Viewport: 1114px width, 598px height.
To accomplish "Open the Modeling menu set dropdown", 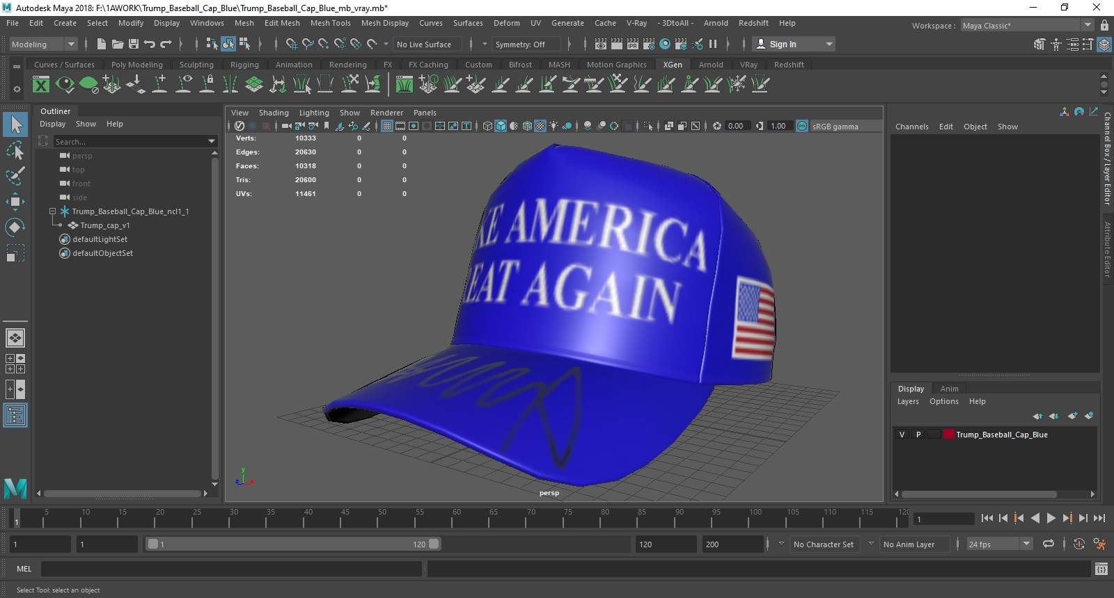I will 43,44.
